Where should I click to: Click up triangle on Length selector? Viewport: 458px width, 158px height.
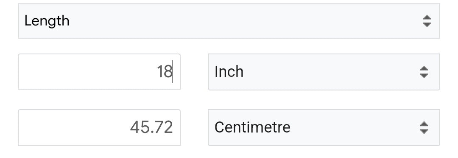click(427, 17)
